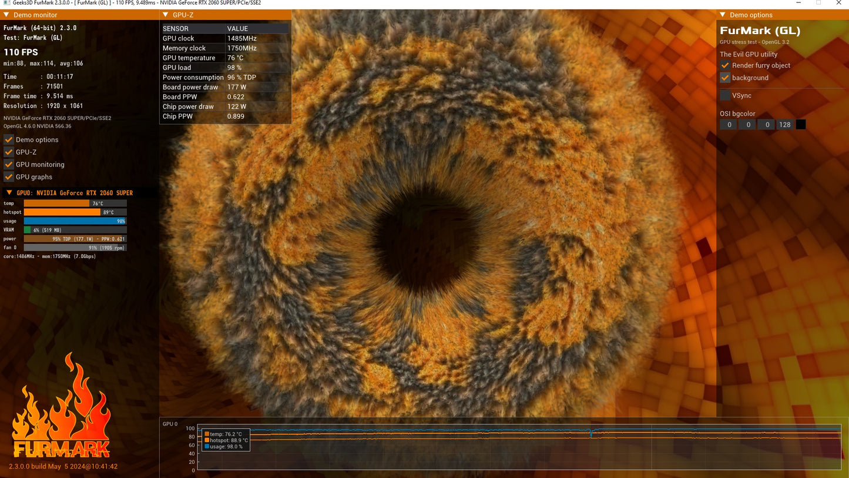The height and width of the screenshot is (478, 849).
Task: Uncheck the Demo options checkbox
Action: [9, 140]
